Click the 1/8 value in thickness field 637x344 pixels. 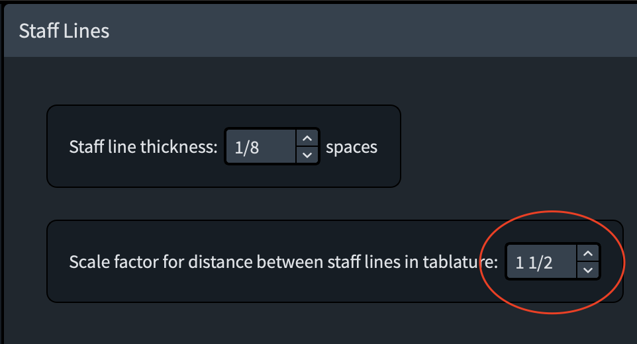[246, 147]
